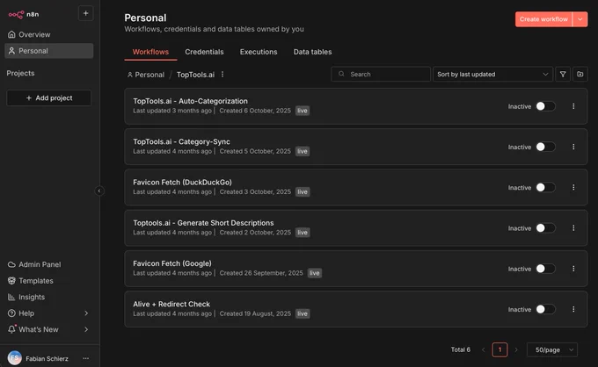Switch to the Workflows tab

(x=150, y=52)
